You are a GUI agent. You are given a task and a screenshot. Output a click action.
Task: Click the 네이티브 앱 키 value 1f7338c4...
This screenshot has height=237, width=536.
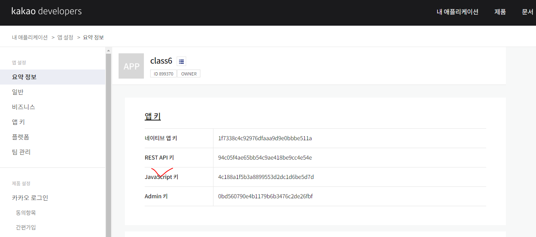[265, 138]
